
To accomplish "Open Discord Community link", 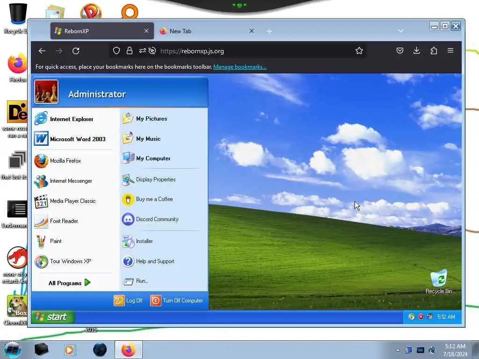I will (x=150, y=219).
